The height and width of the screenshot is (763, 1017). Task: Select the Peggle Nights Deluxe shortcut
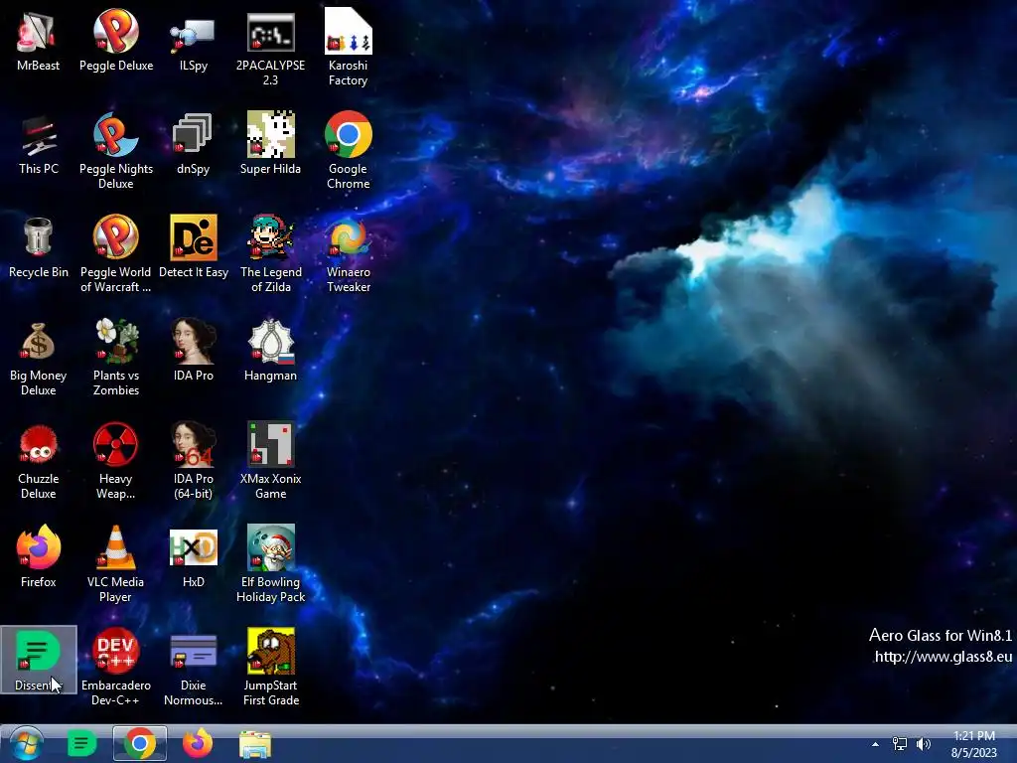pyautogui.click(x=116, y=151)
